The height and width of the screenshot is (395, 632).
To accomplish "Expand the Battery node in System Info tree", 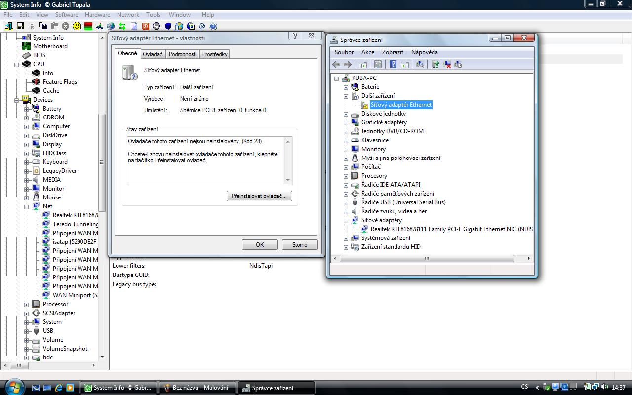I will coord(27,109).
